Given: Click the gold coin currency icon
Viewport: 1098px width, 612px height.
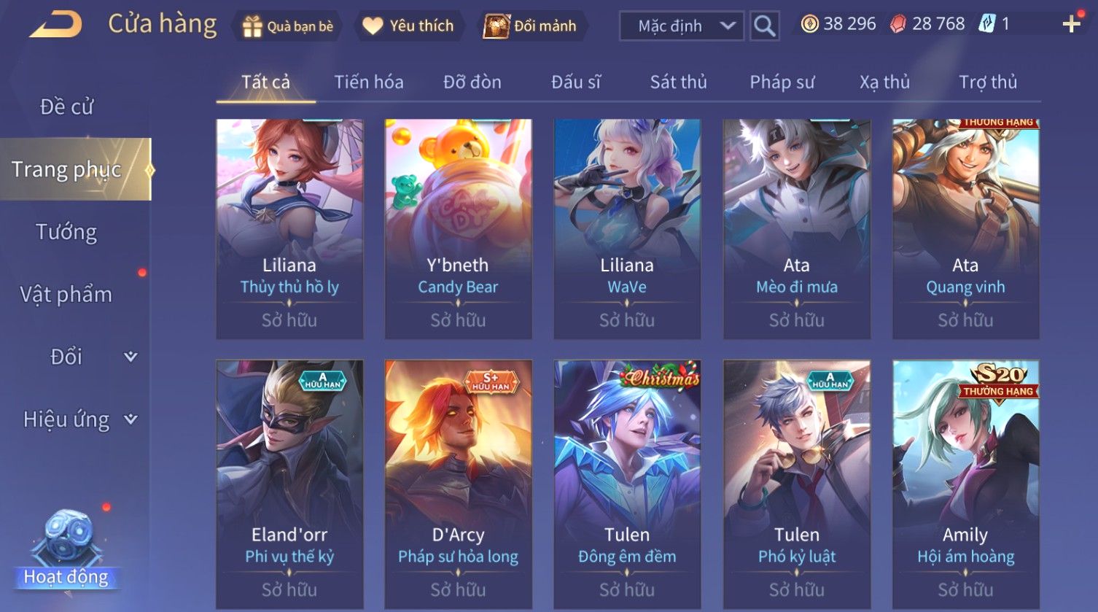Looking at the screenshot, I should 809,24.
